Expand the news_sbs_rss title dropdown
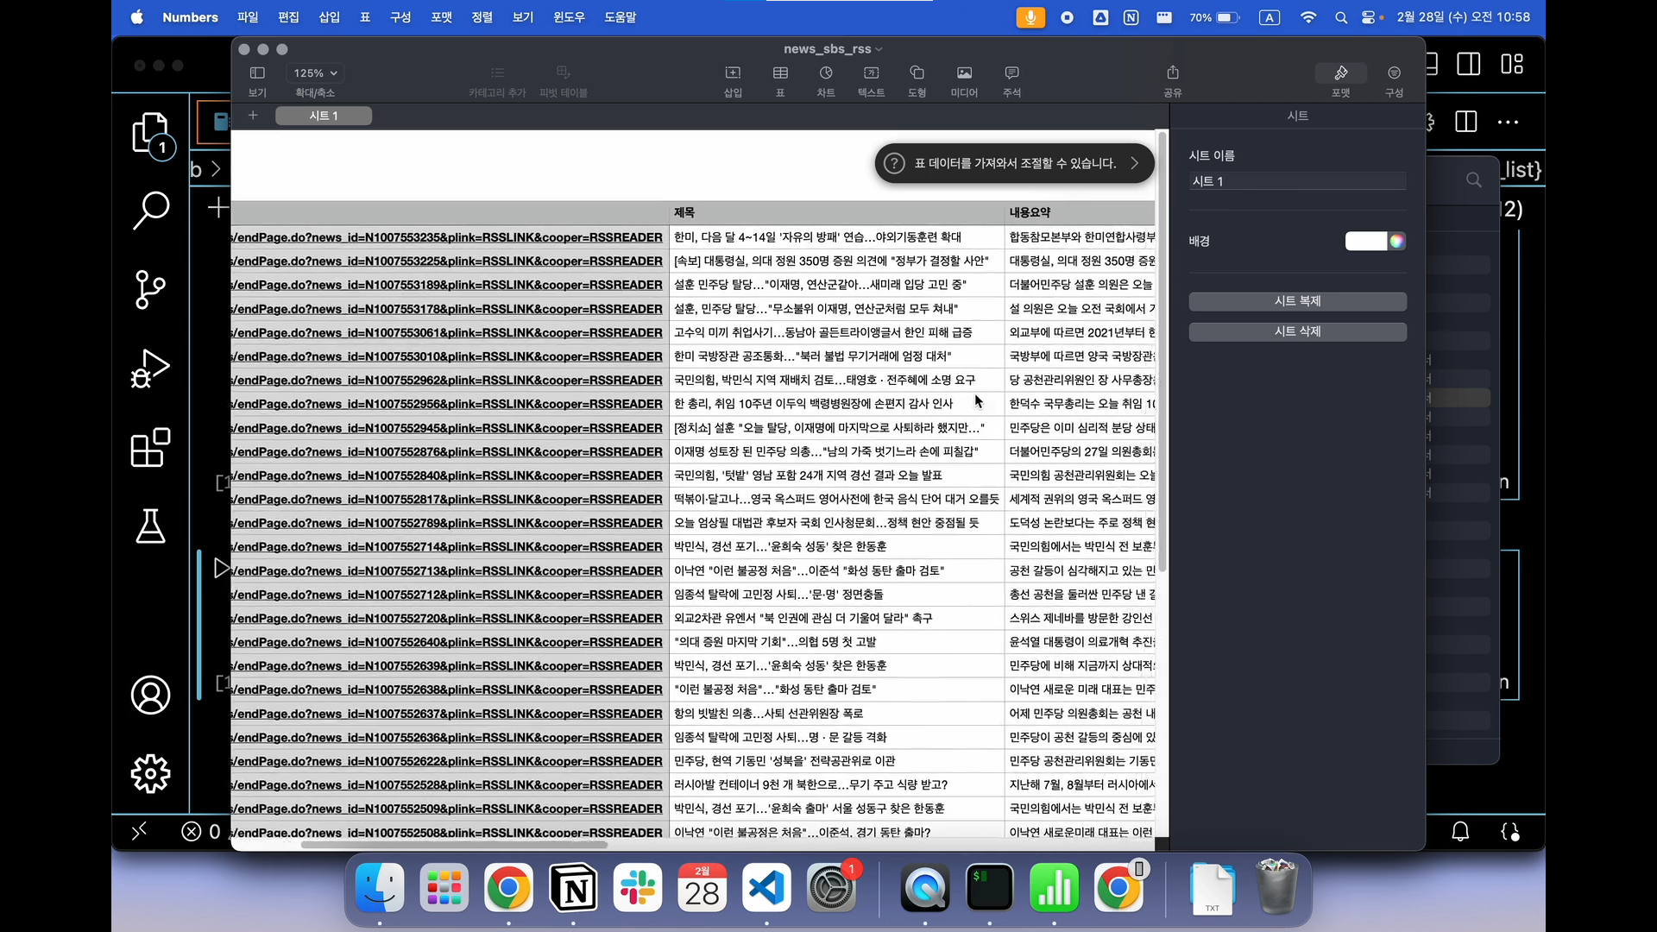 point(879,49)
